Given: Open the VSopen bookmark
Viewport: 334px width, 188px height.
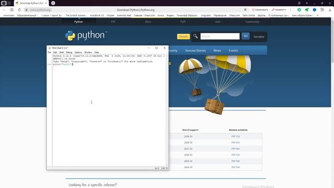Looking at the screenshot, I should tap(110, 15).
